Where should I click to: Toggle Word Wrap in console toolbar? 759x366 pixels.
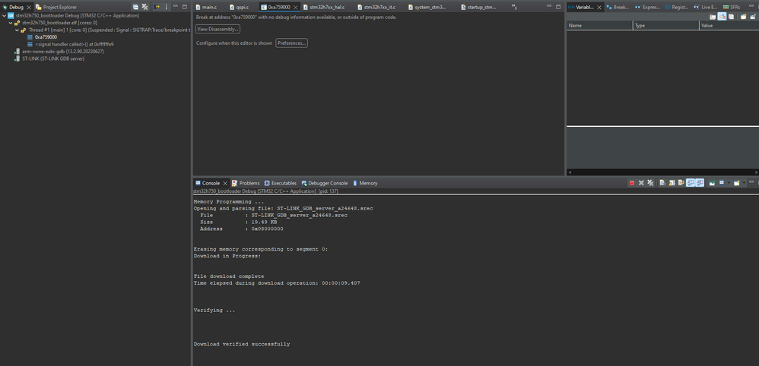coord(681,183)
